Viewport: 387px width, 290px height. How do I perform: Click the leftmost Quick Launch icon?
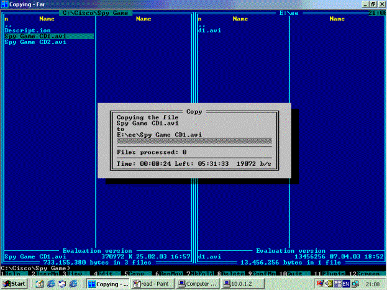[x=39, y=284]
